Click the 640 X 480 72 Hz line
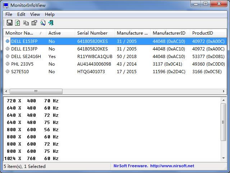Screen dimensions: 230x173 33,115
